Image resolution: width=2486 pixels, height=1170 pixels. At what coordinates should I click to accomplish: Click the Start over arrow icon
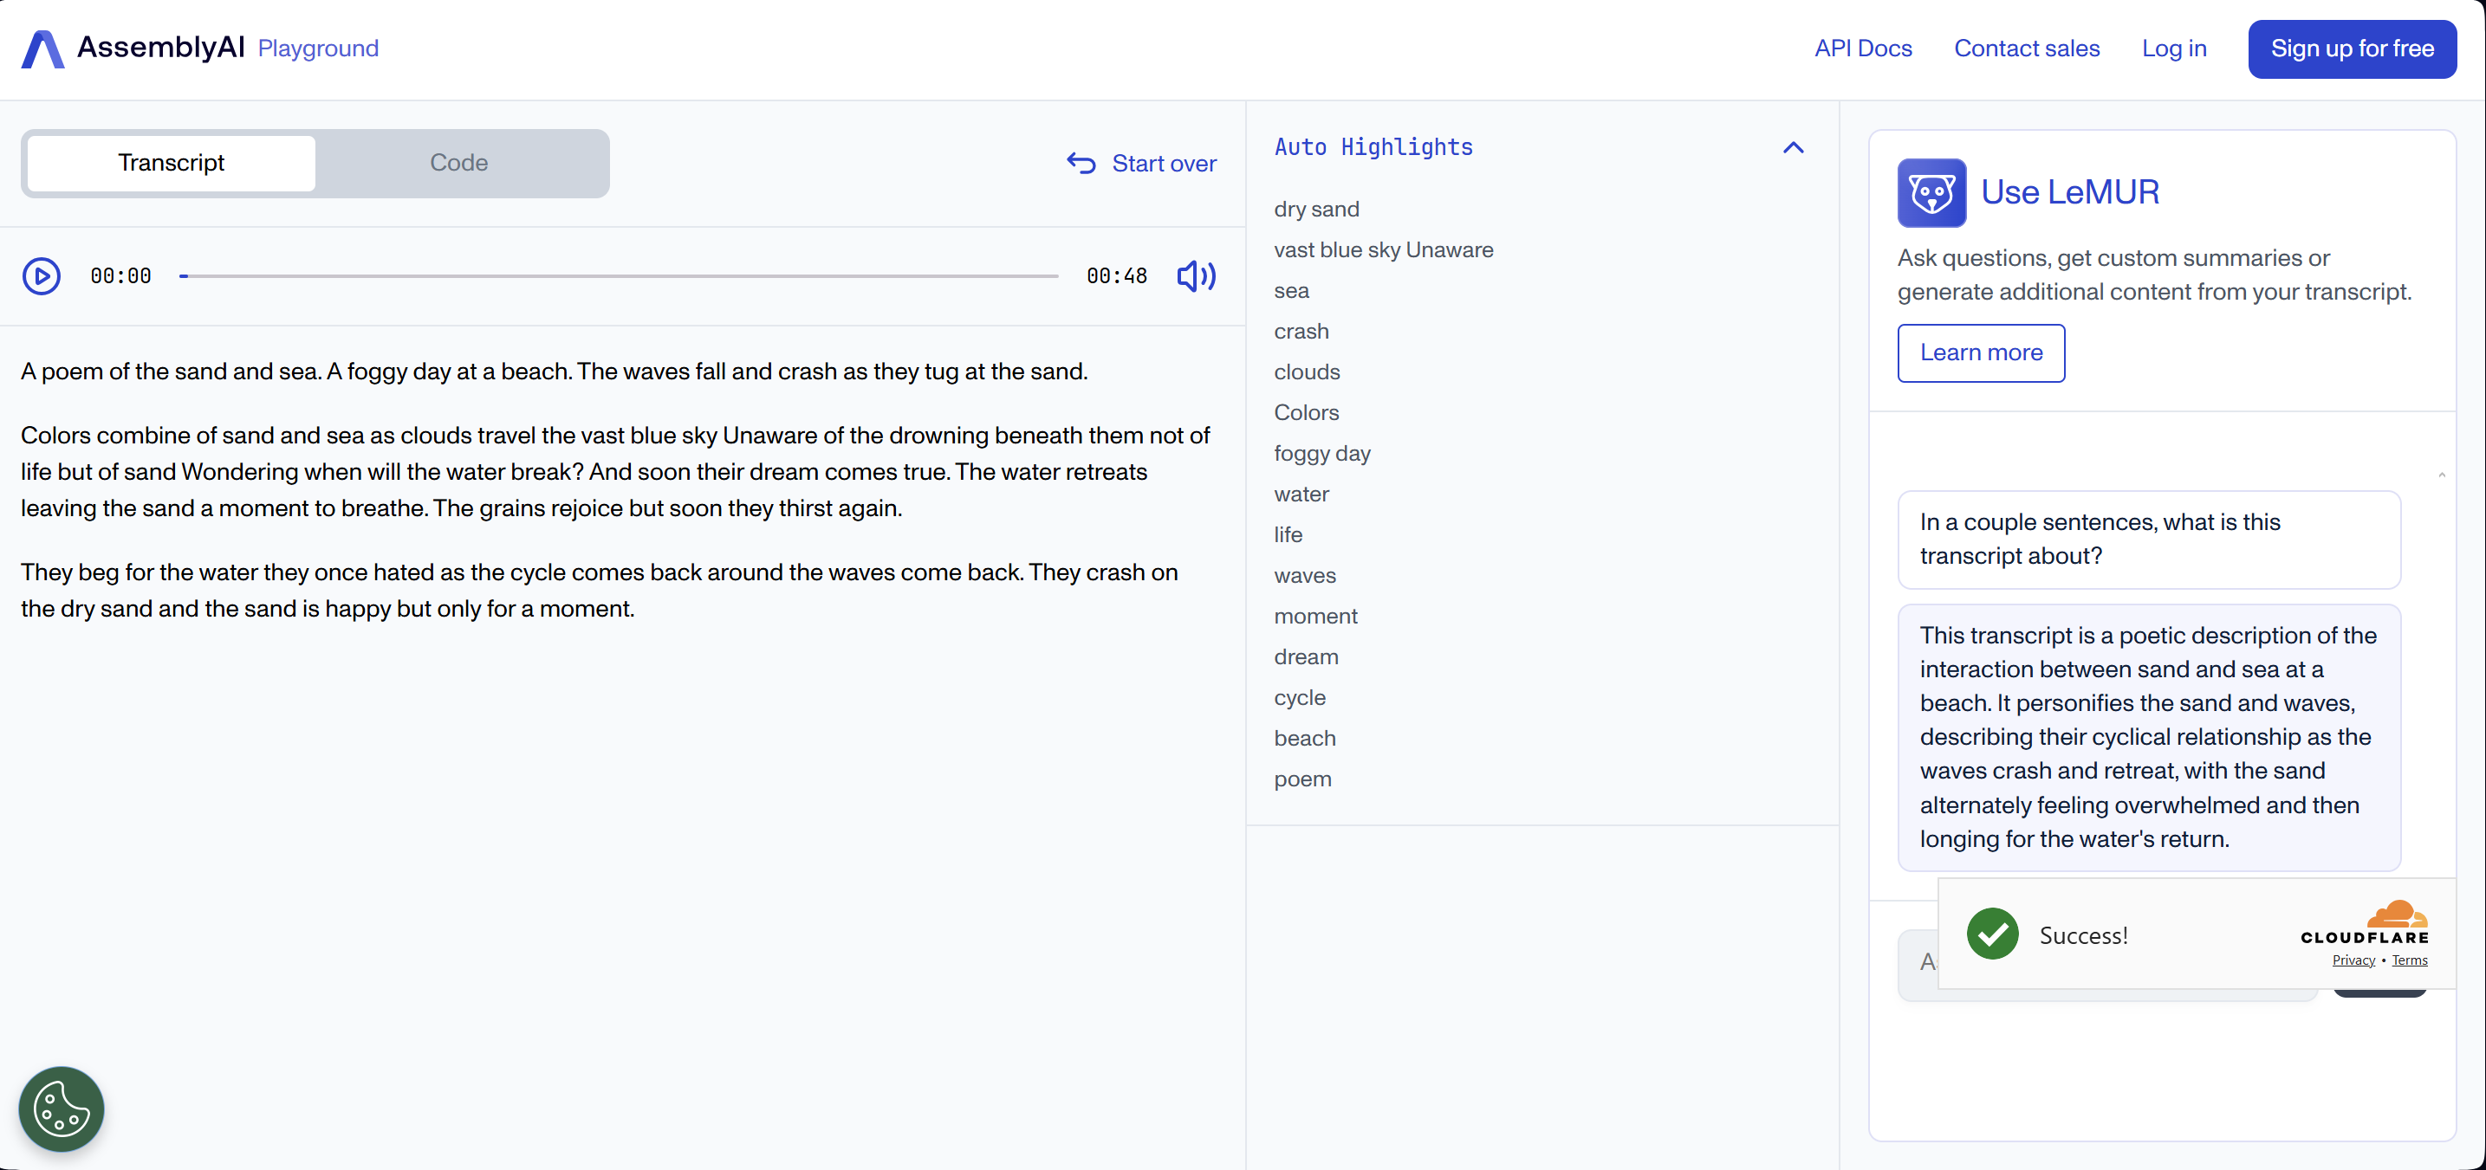pyautogui.click(x=1081, y=163)
